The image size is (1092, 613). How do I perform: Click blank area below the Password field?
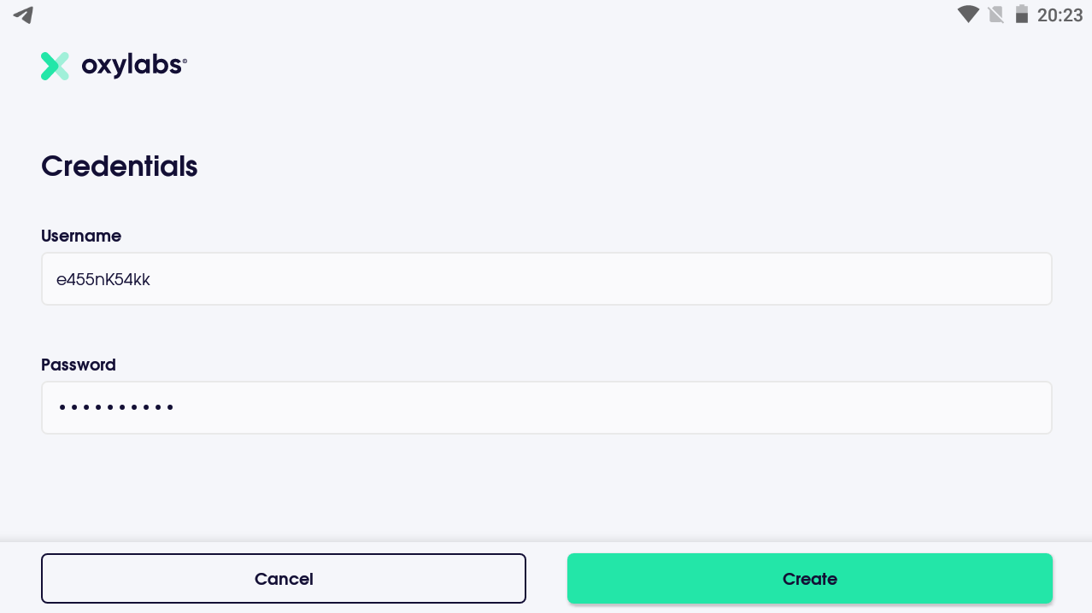click(546, 487)
